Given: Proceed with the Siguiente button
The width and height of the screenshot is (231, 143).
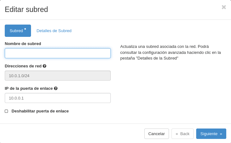Looking at the screenshot, I should pos(211,134).
